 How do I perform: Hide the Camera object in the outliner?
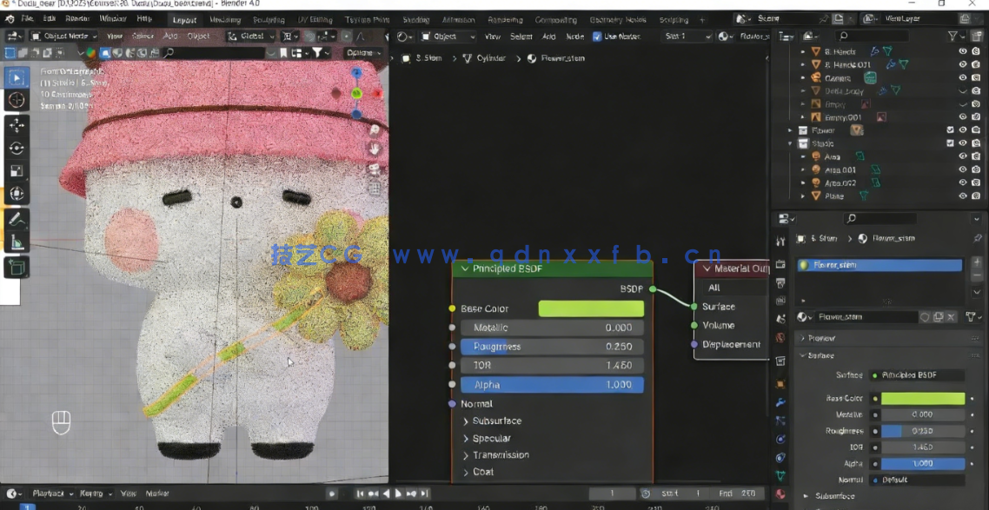[x=962, y=77]
